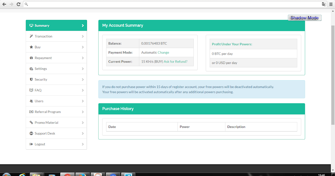Click the translate icon in the address bar
Image resolution: width=335 pixels, height=176 pixels.
(324, 4)
